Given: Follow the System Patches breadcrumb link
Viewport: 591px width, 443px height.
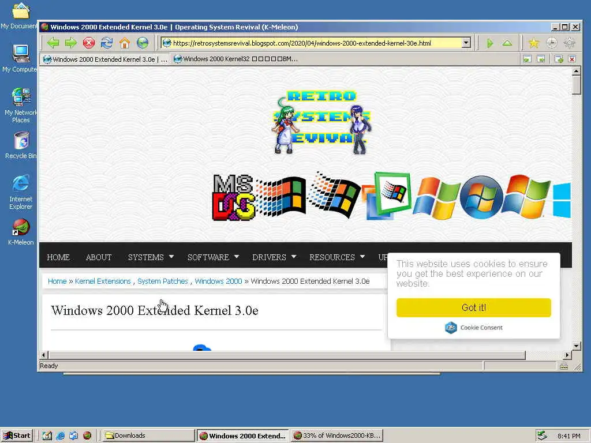Looking at the screenshot, I should coord(162,281).
